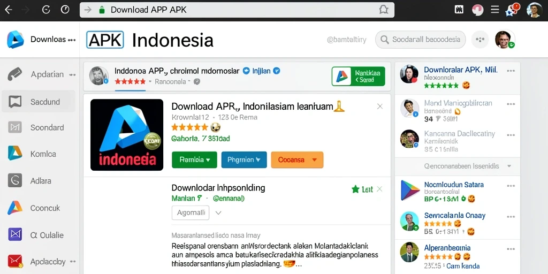Open the Downloralar APK. Miil. sidebar entry
The width and height of the screenshot is (548, 274).
click(460, 70)
